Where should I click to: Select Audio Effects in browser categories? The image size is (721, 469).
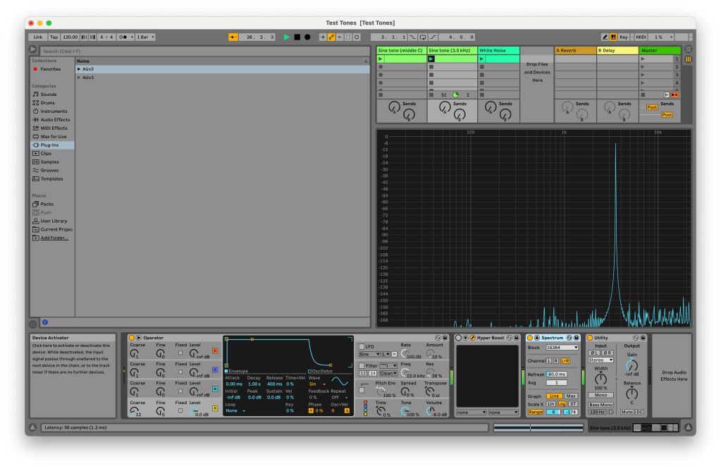pos(54,120)
